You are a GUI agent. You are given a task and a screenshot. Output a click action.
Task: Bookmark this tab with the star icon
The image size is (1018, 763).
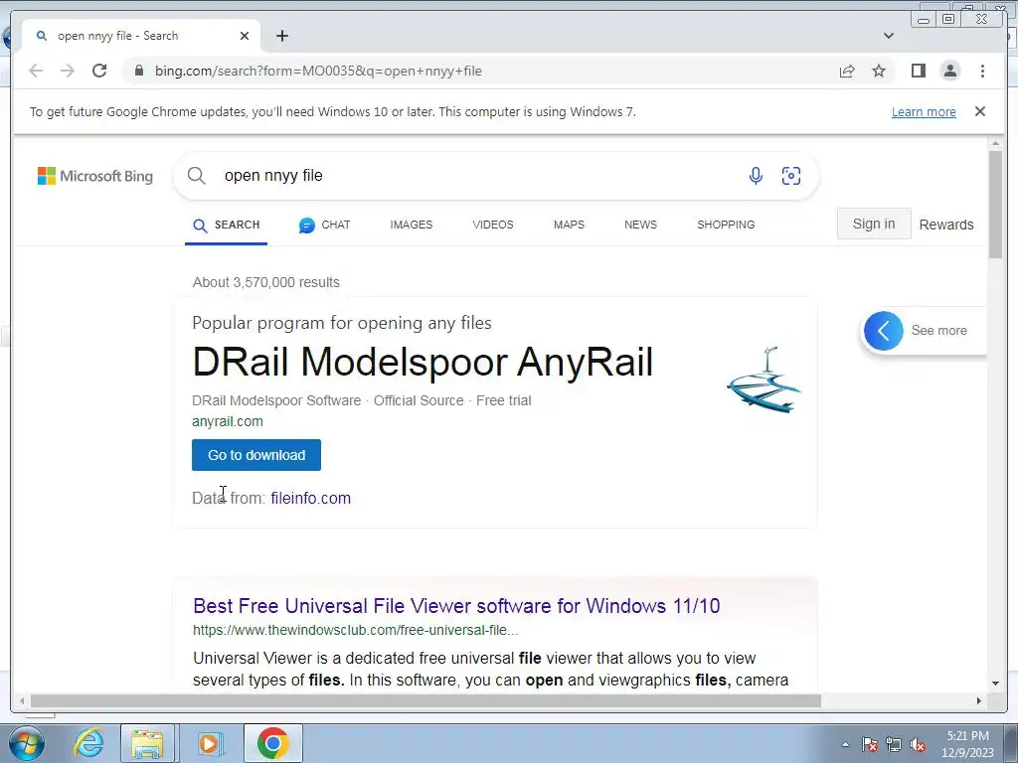[x=879, y=71]
